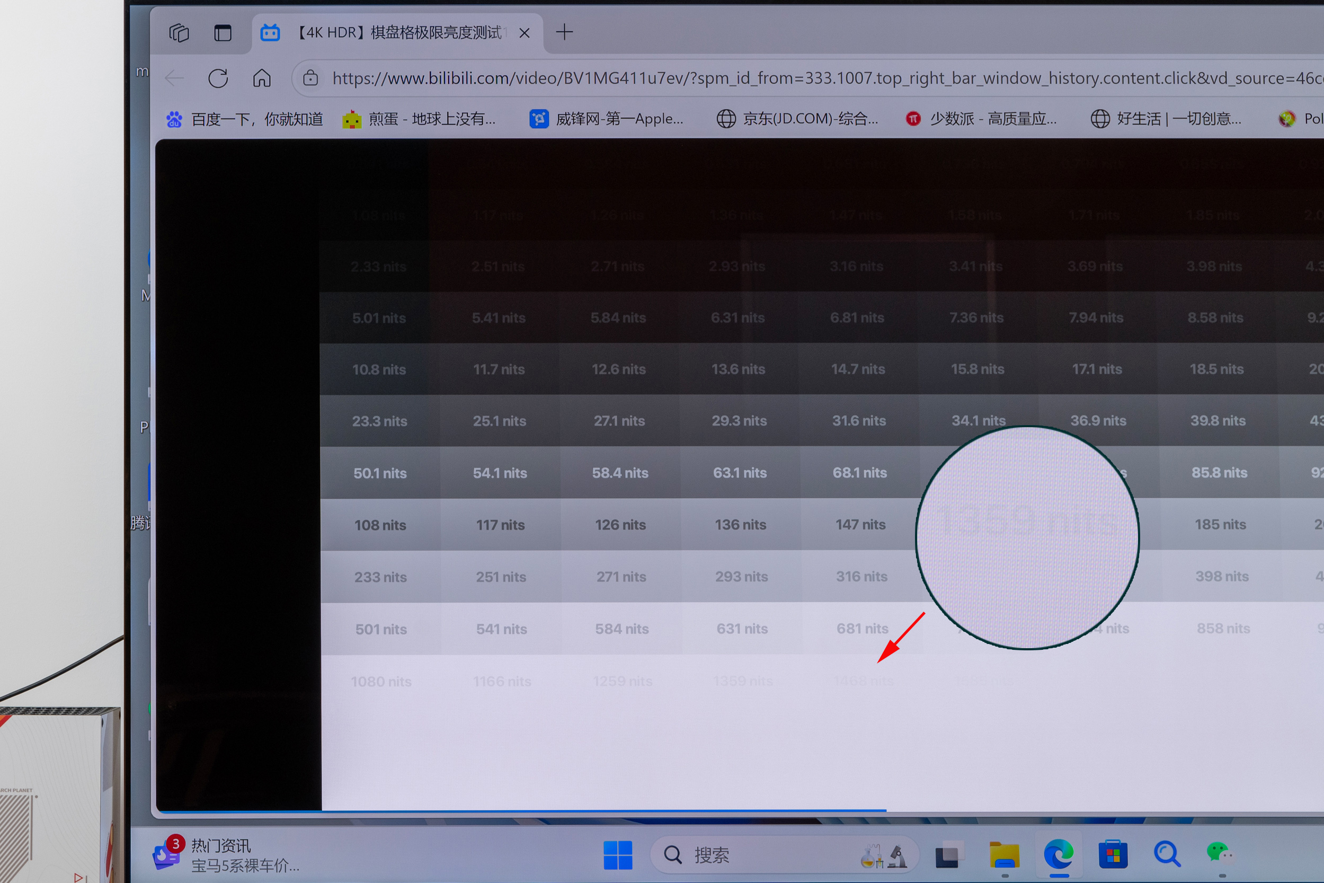The height and width of the screenshot is (883, 1324).
Task: Close the 4K HDR video tab
Action: pyautogui.click(x=524, y=33)
